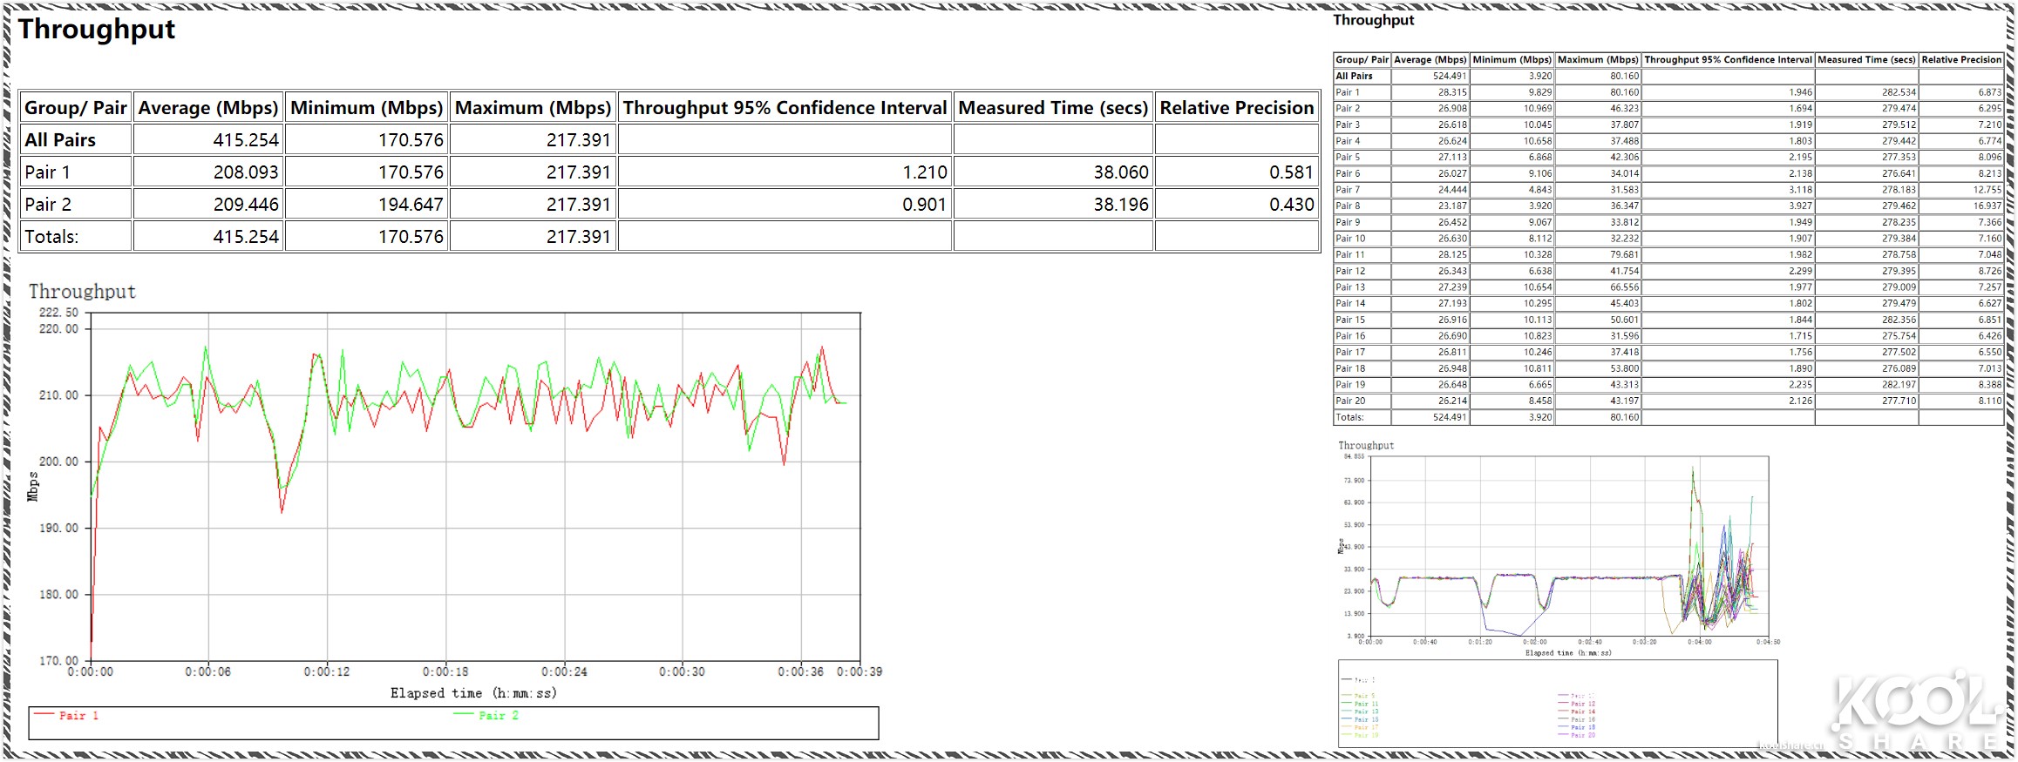
Task: Select the 12.755 relative precision for Pair 7
Action: click(x=1987, y=190)
